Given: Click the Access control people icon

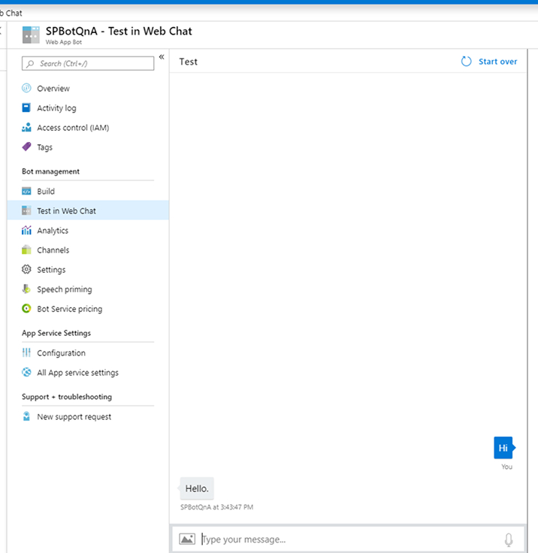Looking at the screenshot, I should coord(26,127).
